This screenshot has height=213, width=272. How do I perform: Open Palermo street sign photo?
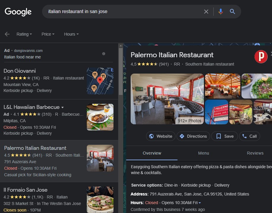217,112
